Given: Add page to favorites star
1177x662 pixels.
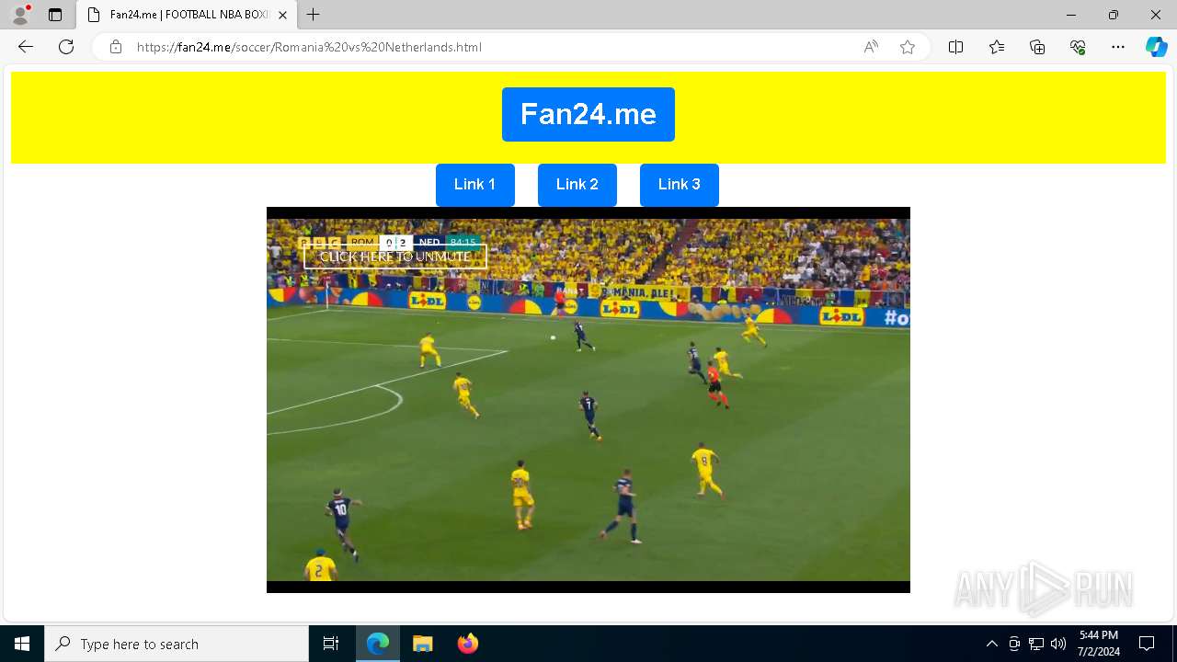Looking at the screenshot, I should [908, 47].
